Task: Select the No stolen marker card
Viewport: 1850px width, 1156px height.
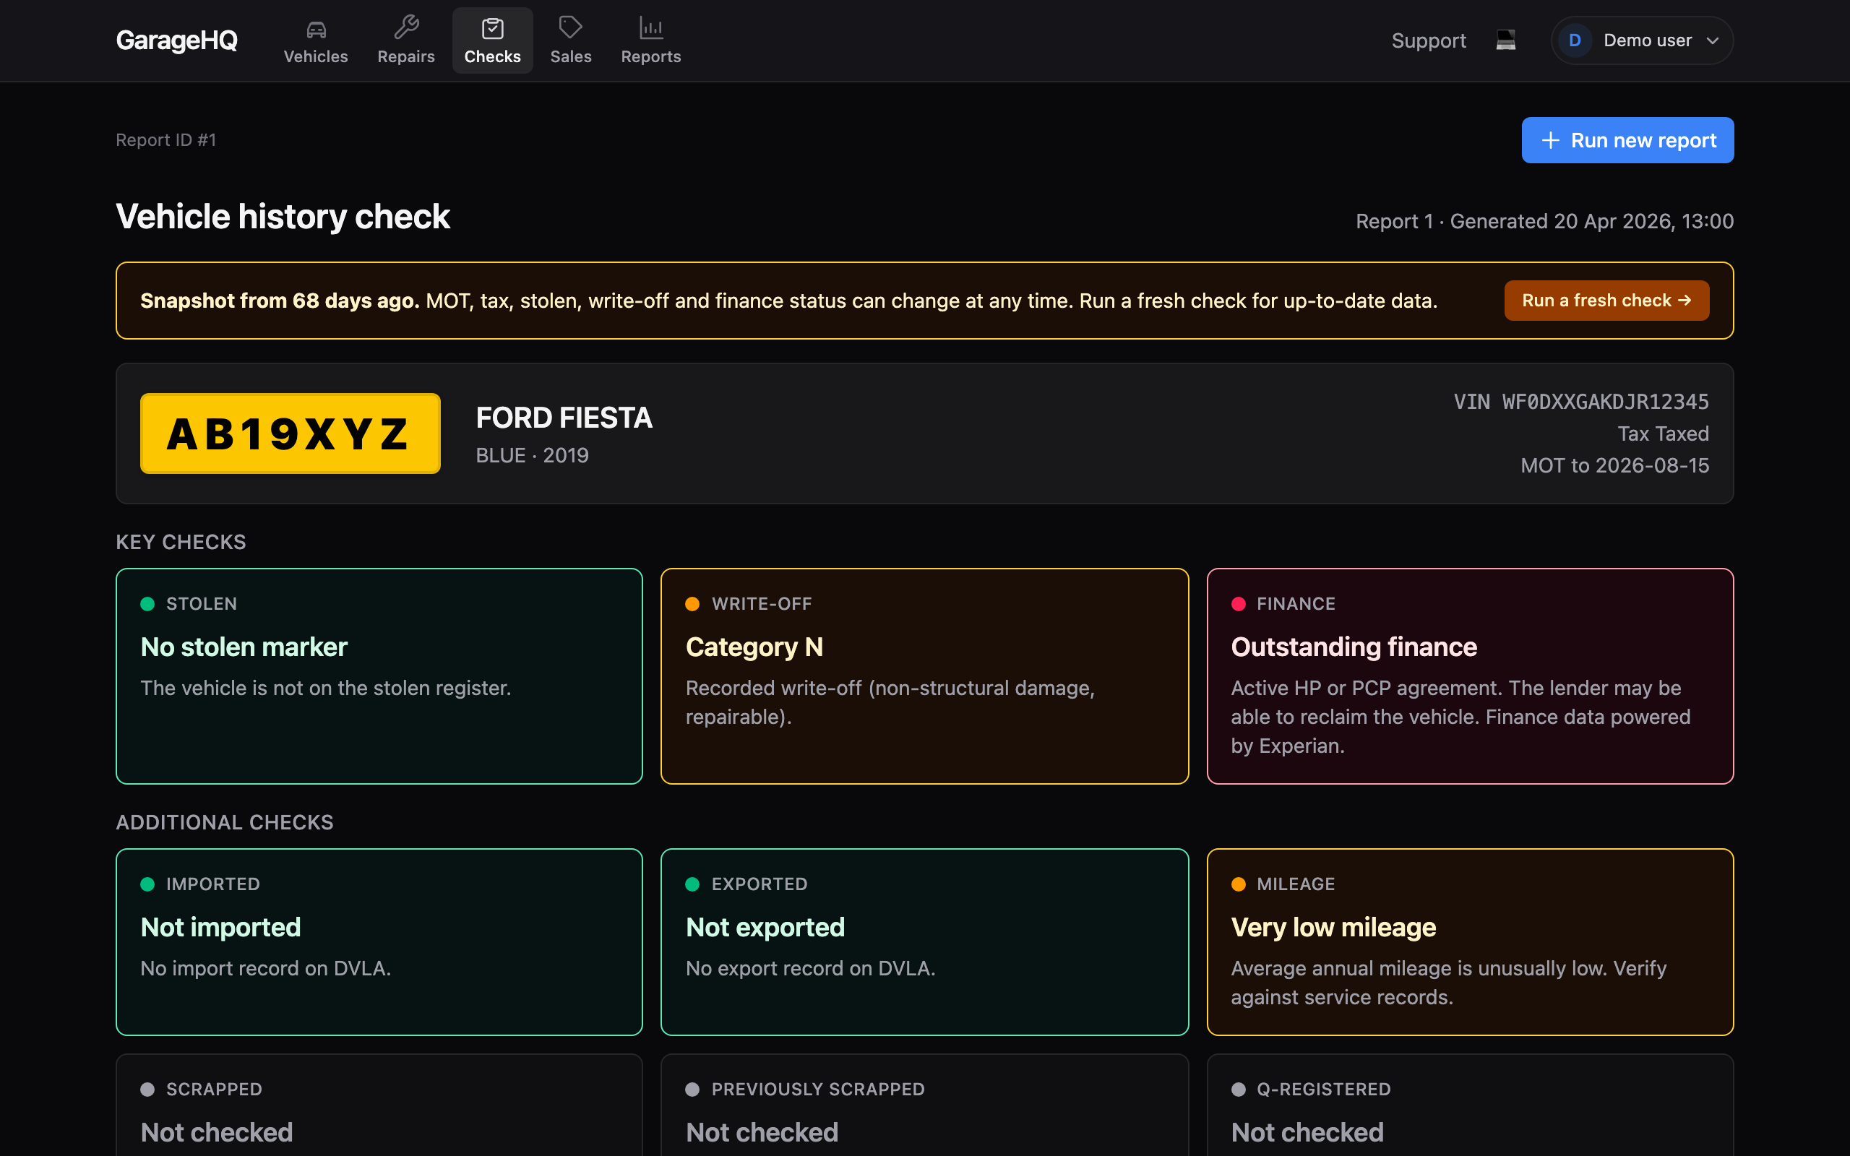Action: click(379, 676)
